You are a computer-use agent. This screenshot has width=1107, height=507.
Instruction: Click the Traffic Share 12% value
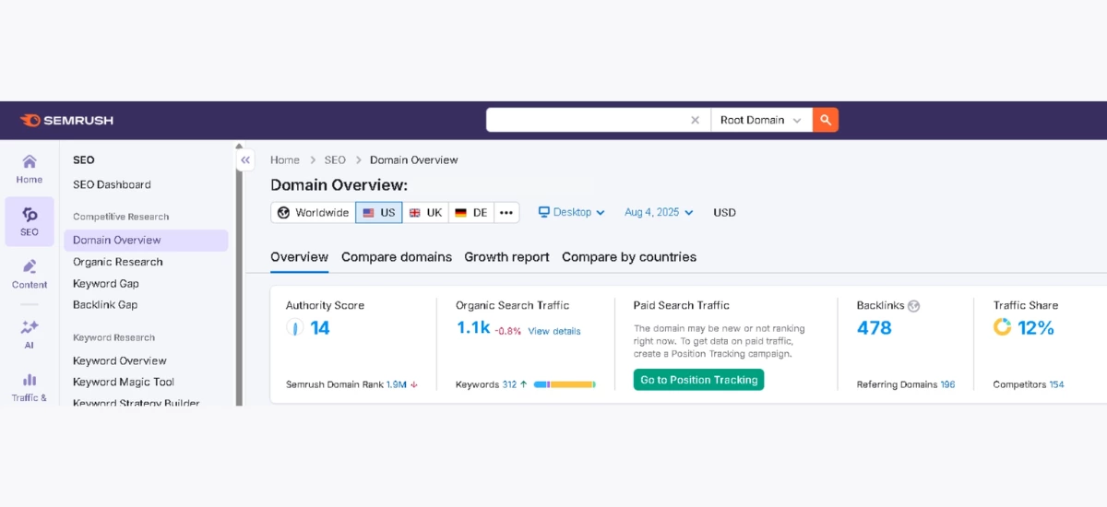click(1036, 327)
